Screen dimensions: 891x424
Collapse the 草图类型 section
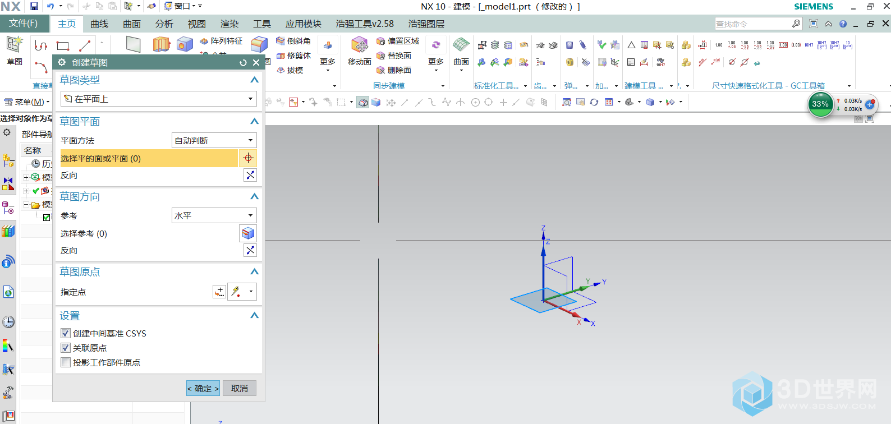(x=254, y=80)
